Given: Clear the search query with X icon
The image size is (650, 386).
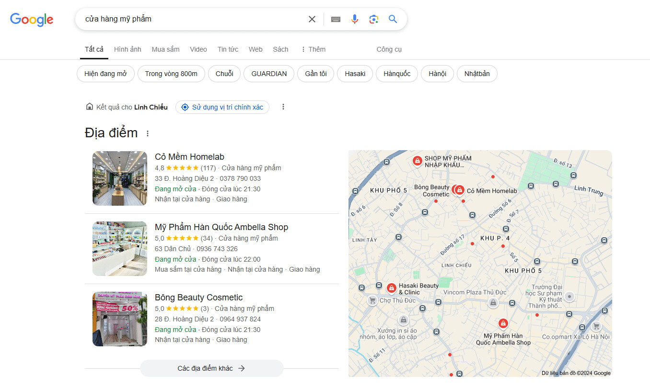Looking at the screenshot, I should [x=312, y=19].
